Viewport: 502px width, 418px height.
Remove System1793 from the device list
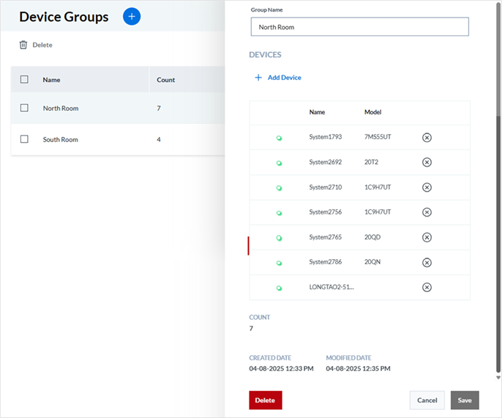[x=427, y=138]
